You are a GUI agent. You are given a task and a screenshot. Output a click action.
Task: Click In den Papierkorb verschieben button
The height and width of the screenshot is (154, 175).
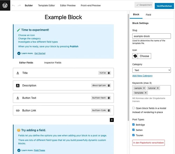coord(148,143)
